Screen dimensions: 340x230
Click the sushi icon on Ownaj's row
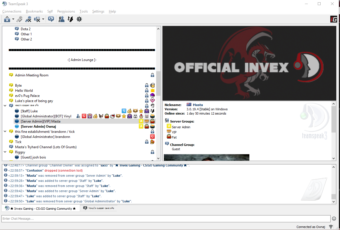152,126
